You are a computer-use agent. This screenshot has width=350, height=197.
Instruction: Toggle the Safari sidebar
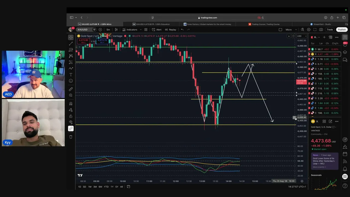pyautogui.click(x=71, y=18)
